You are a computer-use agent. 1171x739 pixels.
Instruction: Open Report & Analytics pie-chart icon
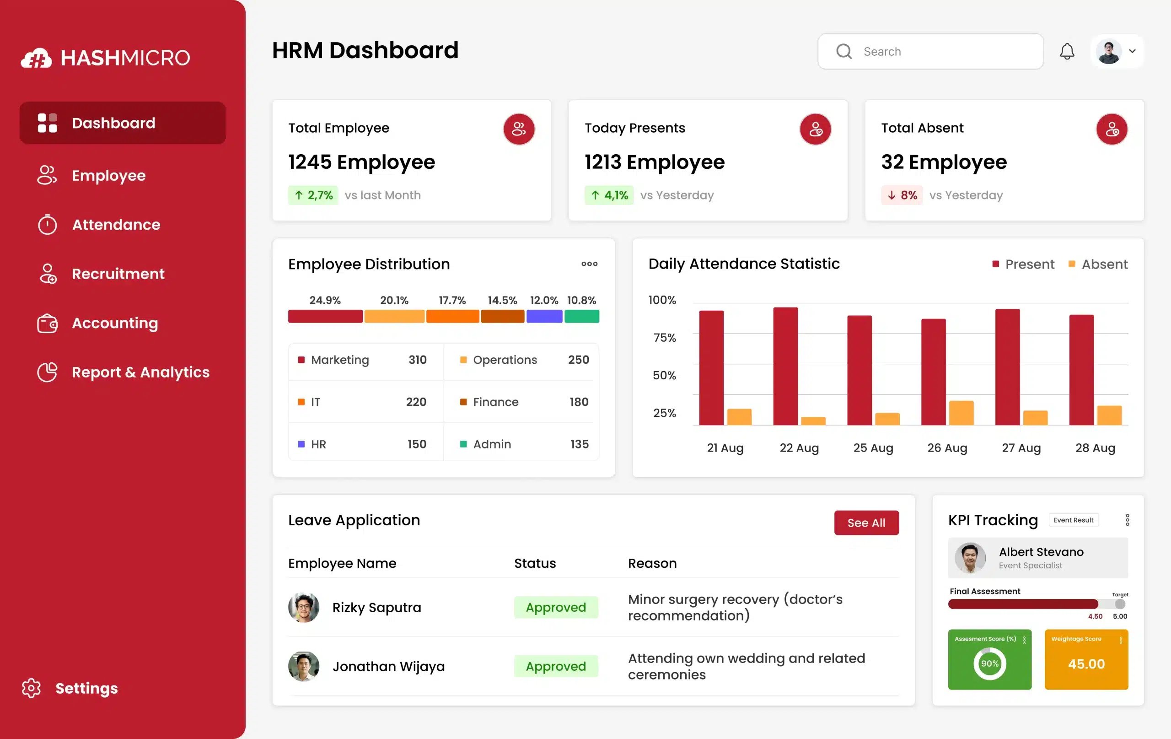(x=47, y=372)
